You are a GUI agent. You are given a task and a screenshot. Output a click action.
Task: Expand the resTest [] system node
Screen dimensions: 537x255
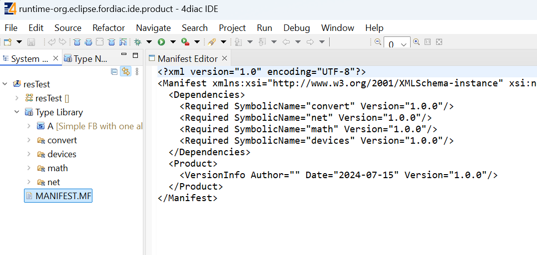click(x=17, y=98)
